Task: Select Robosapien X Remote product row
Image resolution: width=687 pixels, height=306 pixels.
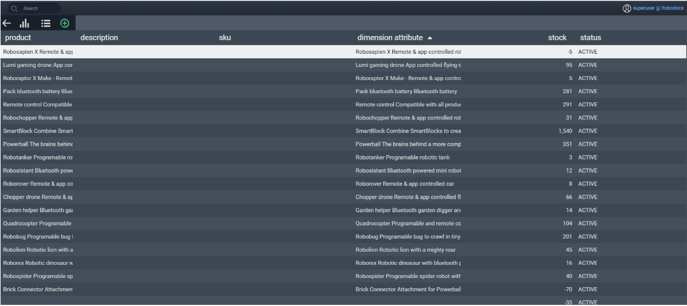Action: (x=343, y=51)
